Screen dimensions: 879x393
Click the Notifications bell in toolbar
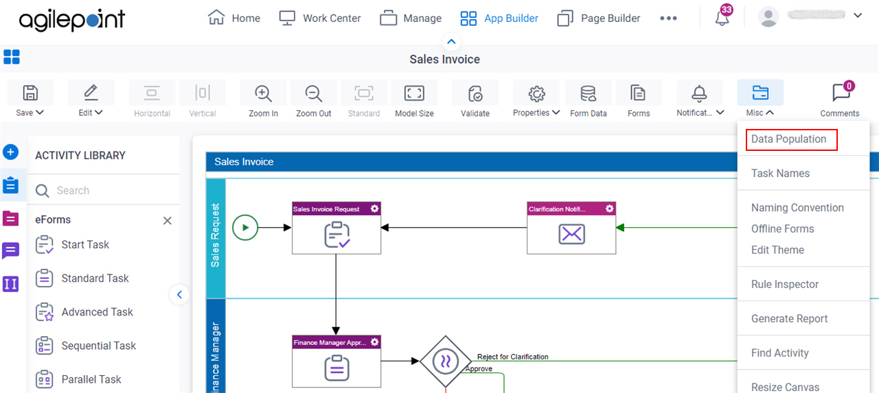[699, 93]
